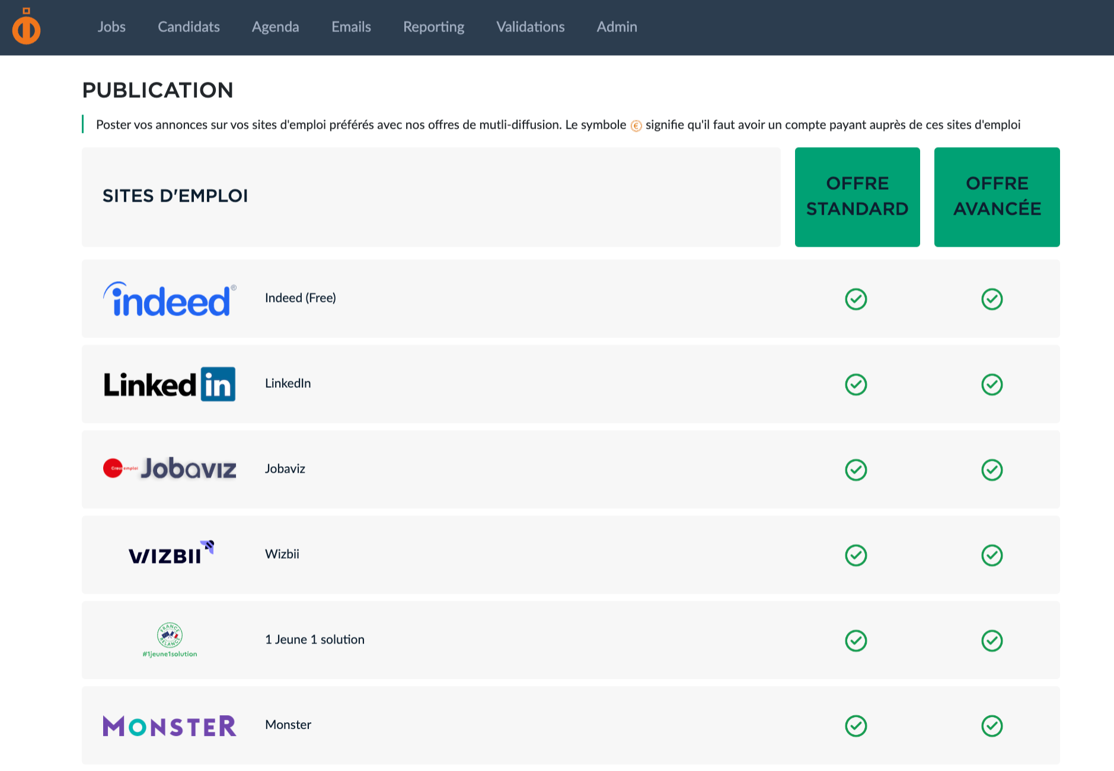
Task: Click the 'Jobaviz' site name text
Action: click(285, 469)
